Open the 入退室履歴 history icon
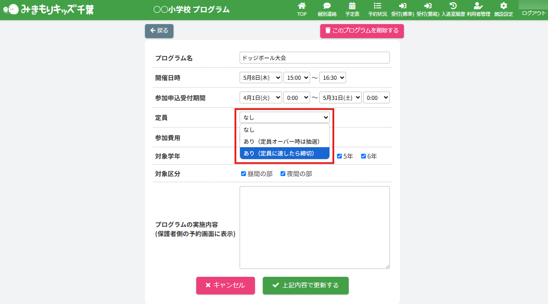 453,6
